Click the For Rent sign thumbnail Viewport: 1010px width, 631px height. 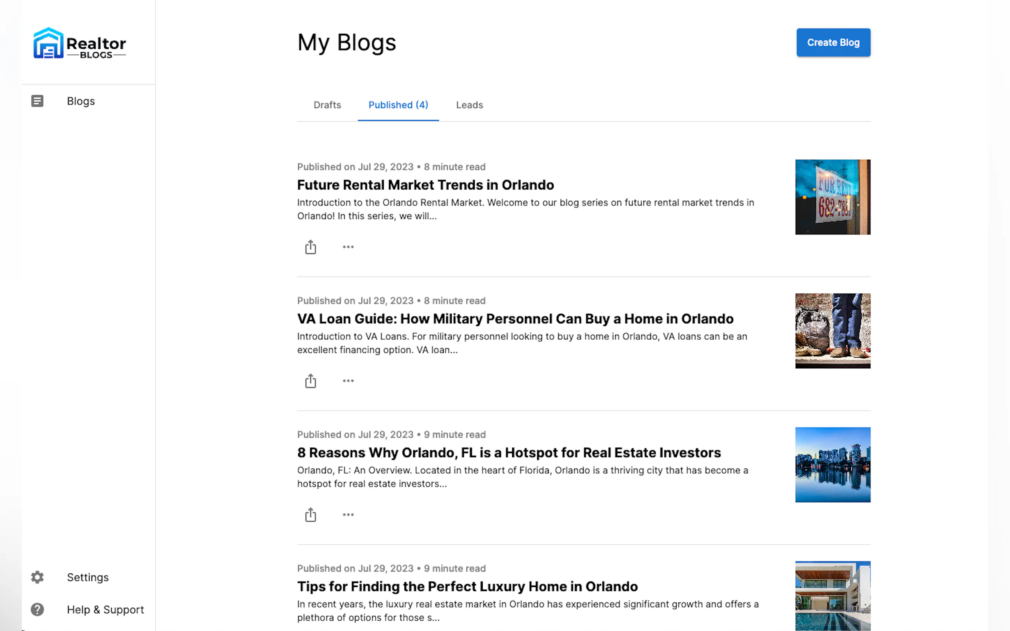pos(832,197)
